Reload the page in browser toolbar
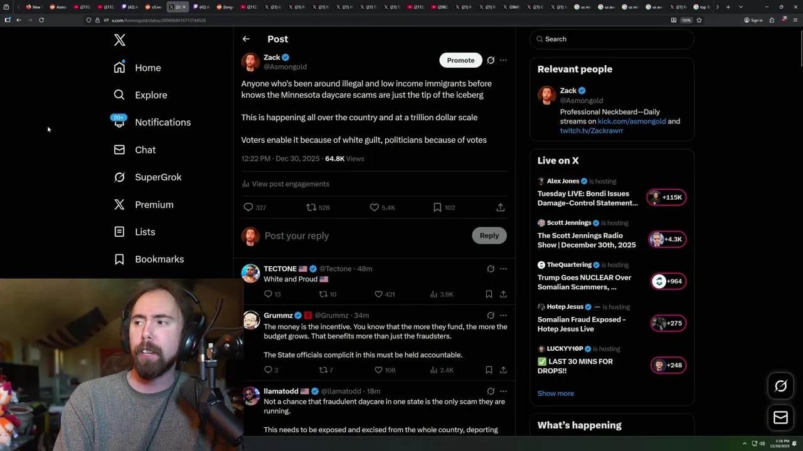 click(x=41, y=20)
